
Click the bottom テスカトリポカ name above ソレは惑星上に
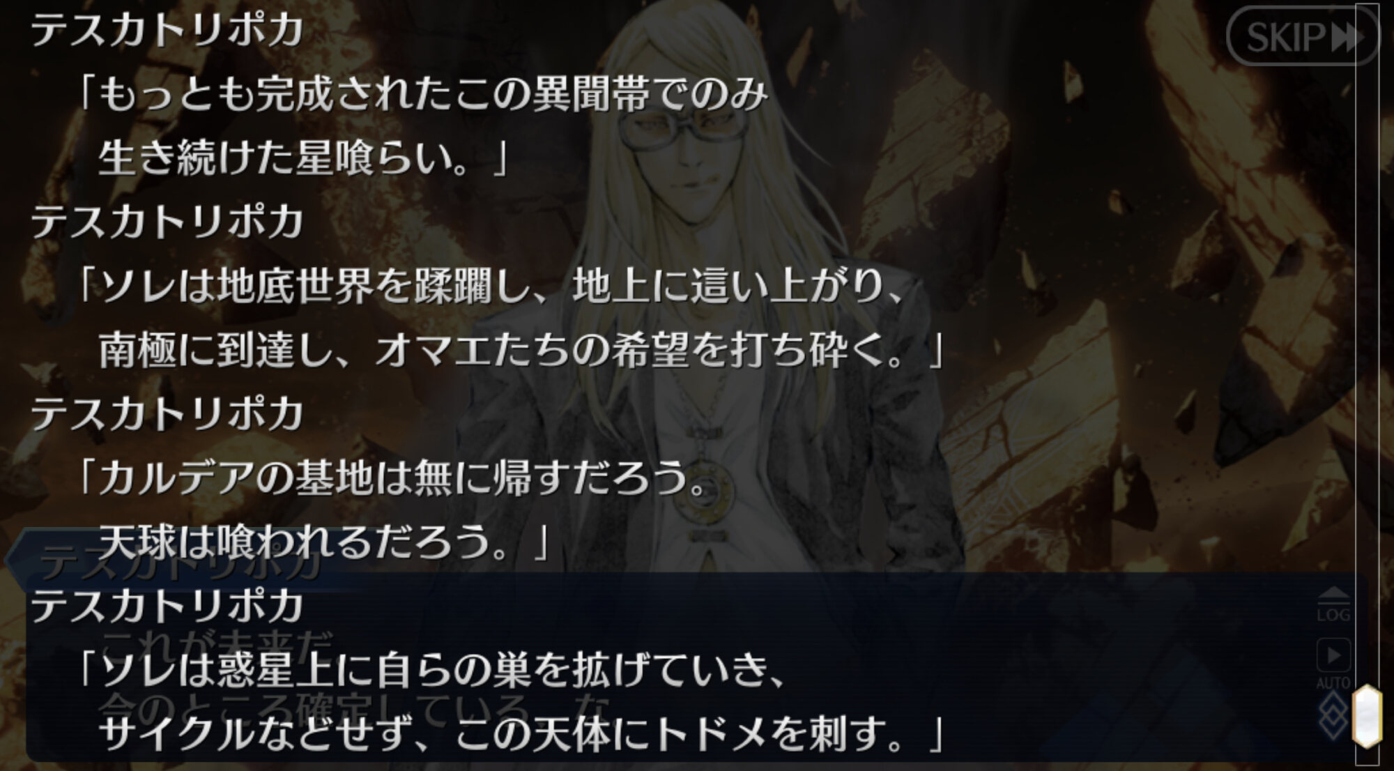[167, 606]
